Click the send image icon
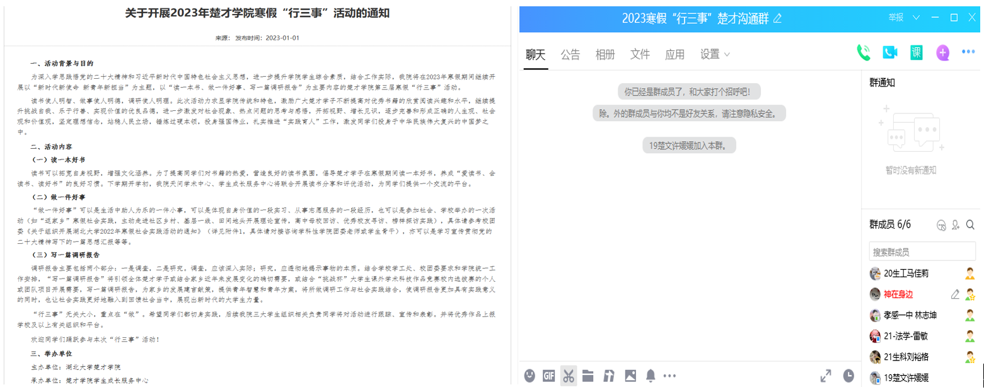This screenshot has width=984, height=392. coord(630,376)
